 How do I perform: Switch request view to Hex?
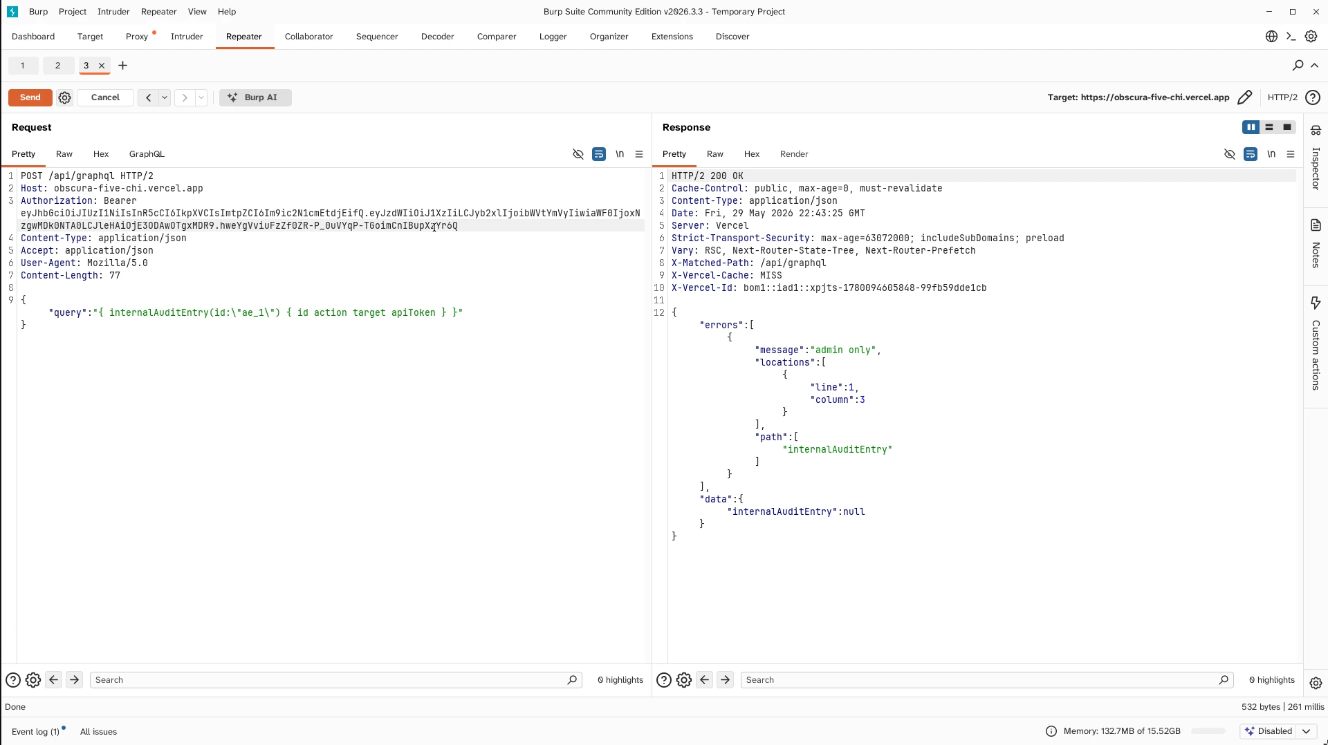[x=101, y=154]
